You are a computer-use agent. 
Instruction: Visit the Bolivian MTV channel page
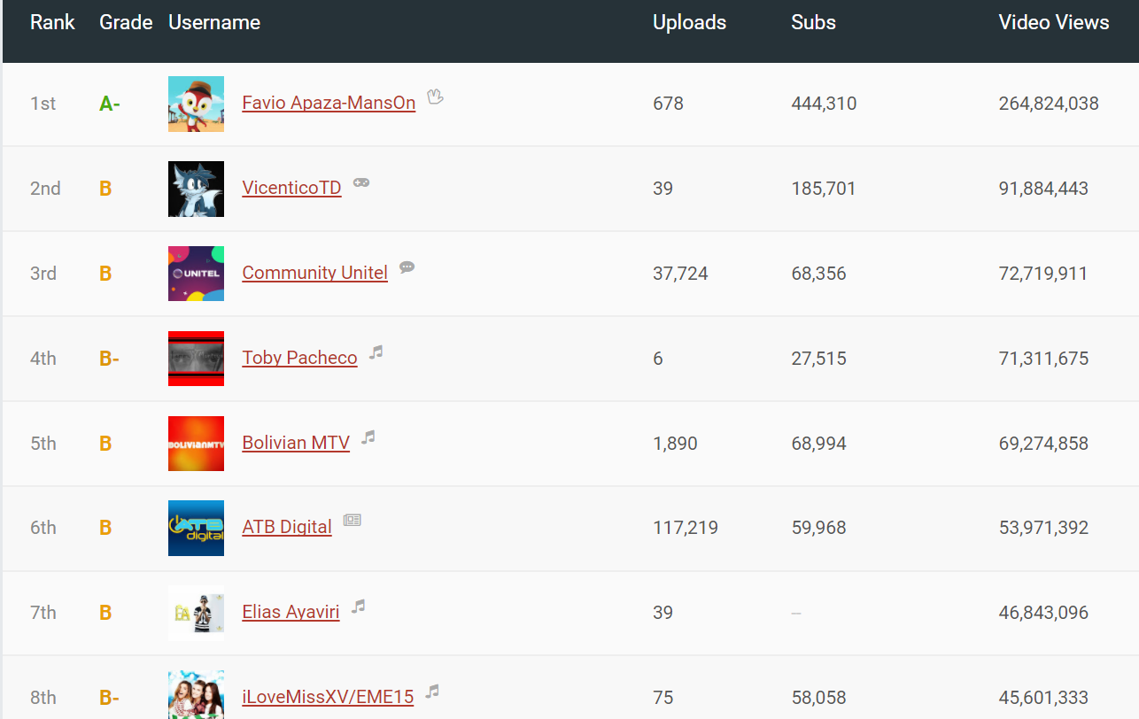[x=296, y=443]
